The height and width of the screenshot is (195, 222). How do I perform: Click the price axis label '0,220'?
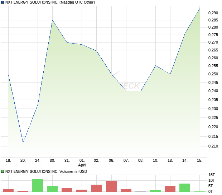click(213, 127)
